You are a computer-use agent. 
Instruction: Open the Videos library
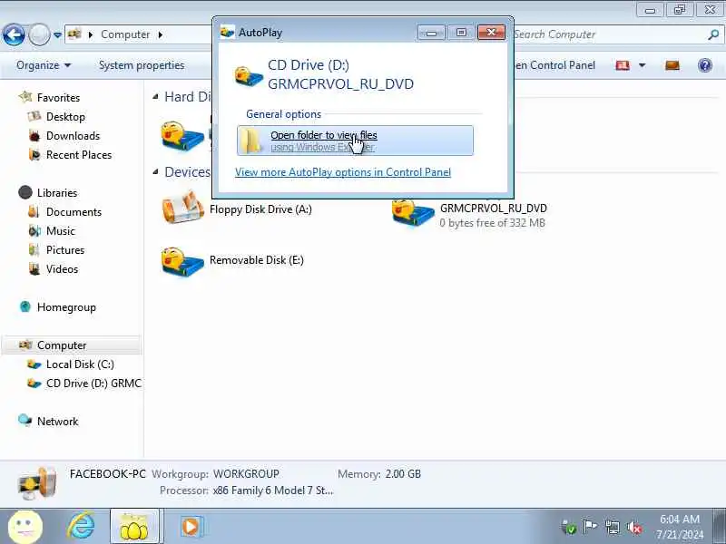pyautogui.click(x=62, y=268)
